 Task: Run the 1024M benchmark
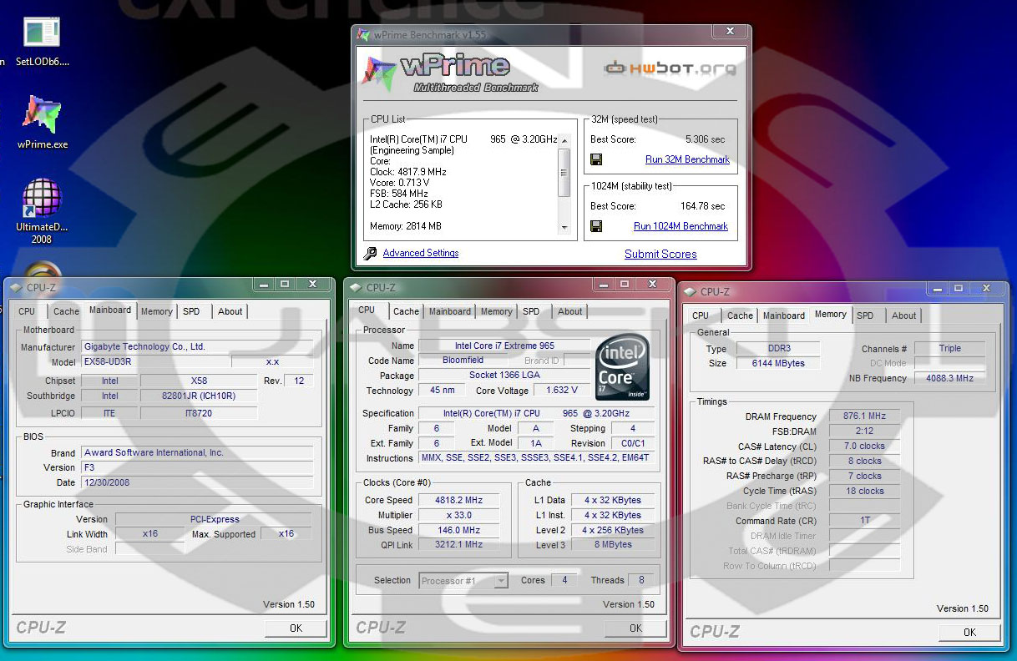681,226
